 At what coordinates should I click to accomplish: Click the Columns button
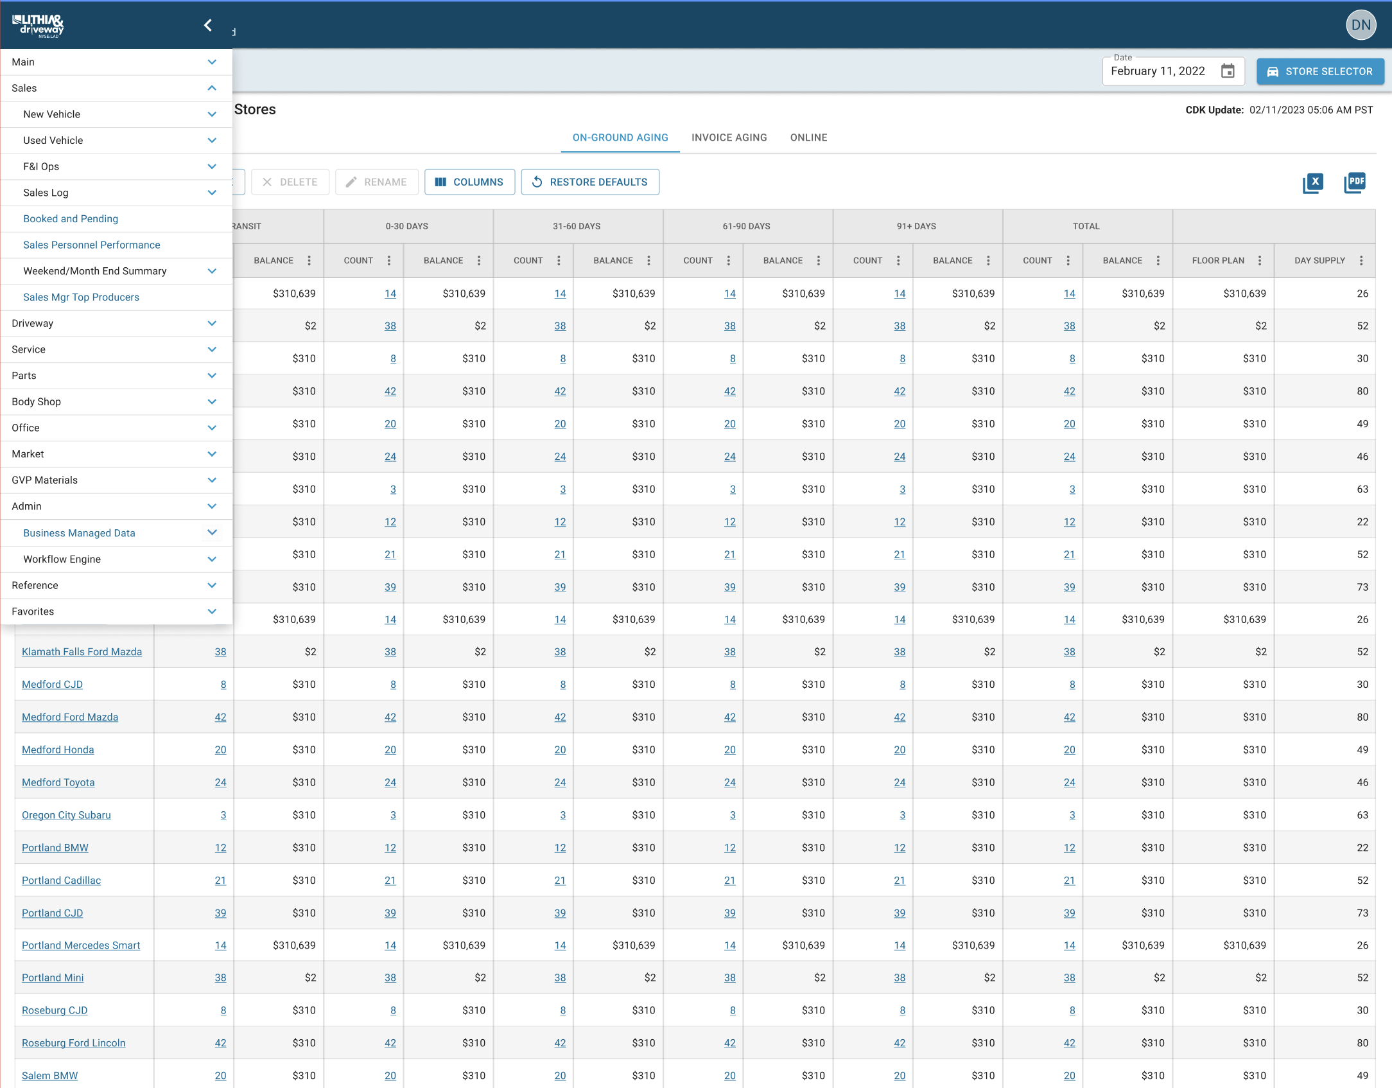pos(469,182)
